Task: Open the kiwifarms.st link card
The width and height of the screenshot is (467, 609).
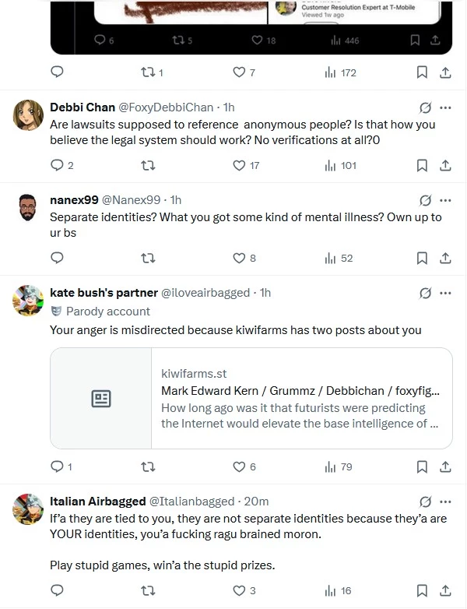Action: click(x=251, y=399)
